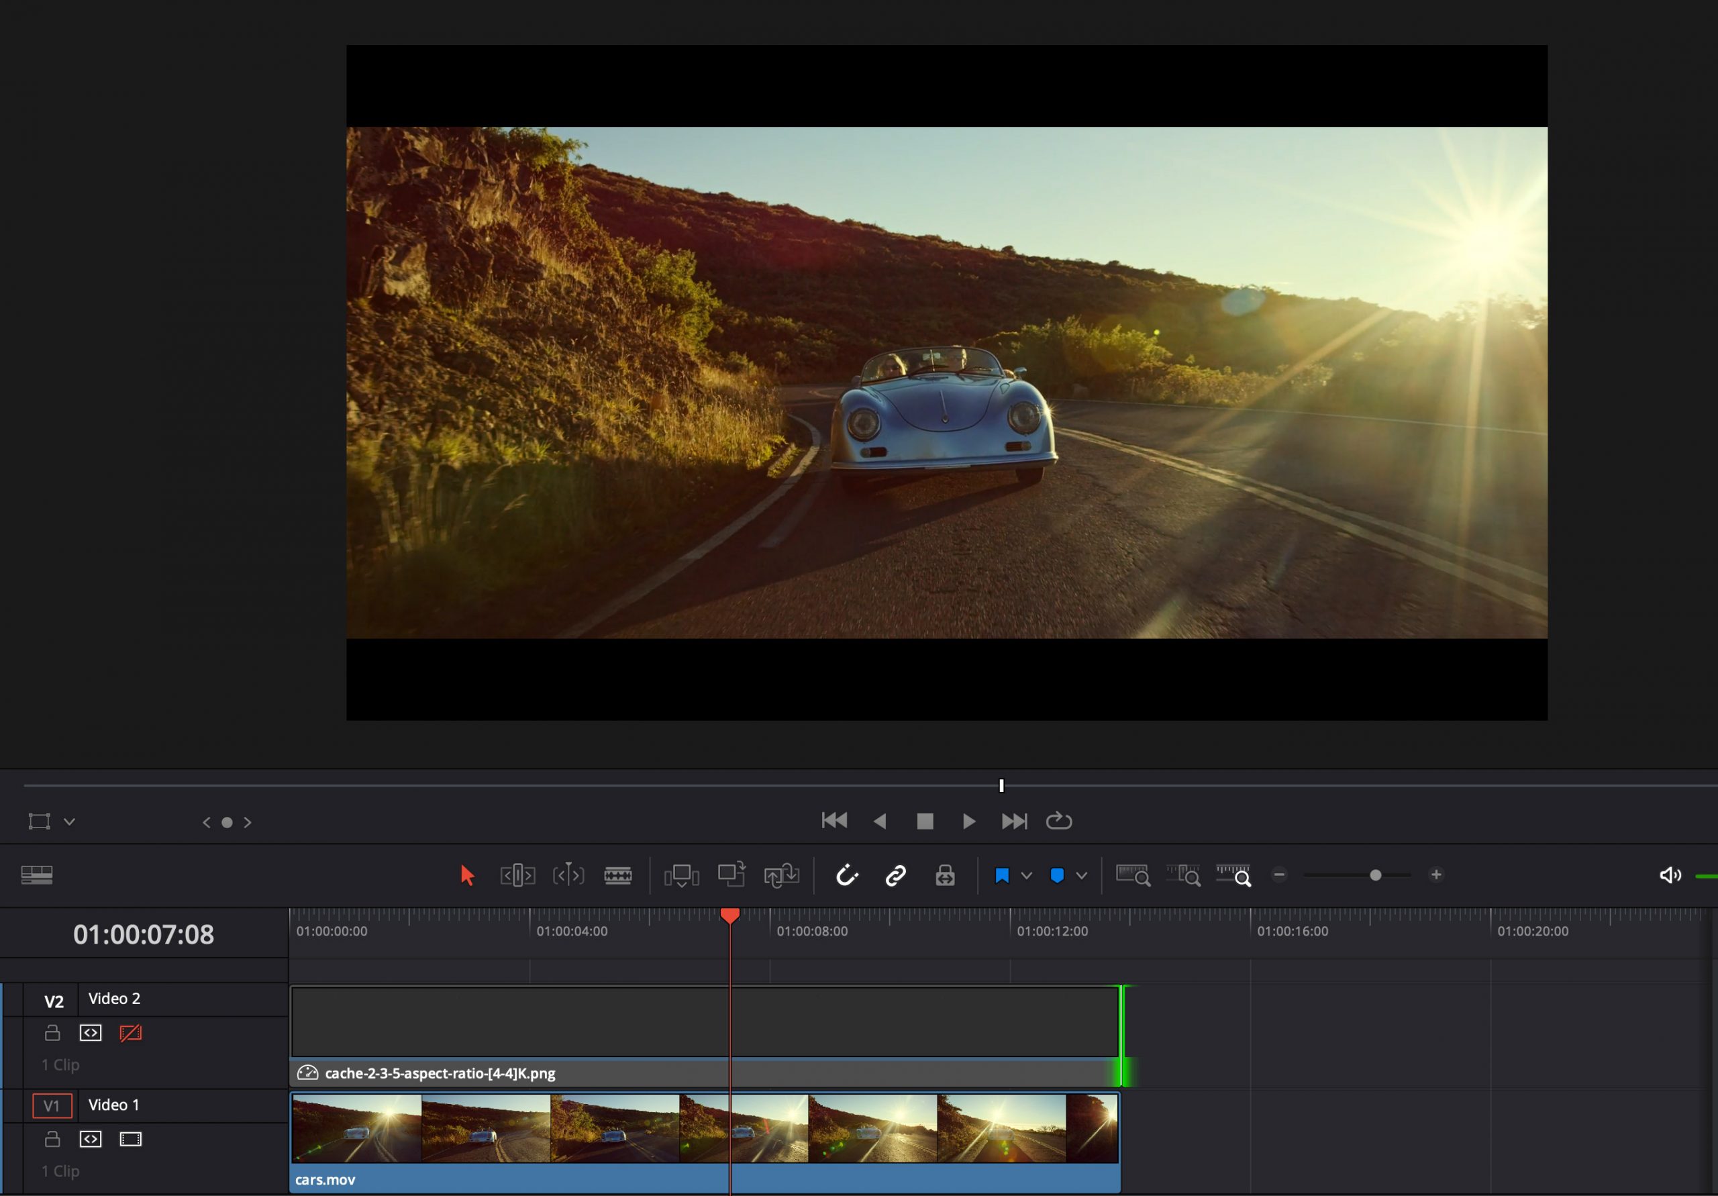This screenshot has width=1718, height=1196.
Task: Click the timecode field 01:00:07:08
Action: (144, 934)
